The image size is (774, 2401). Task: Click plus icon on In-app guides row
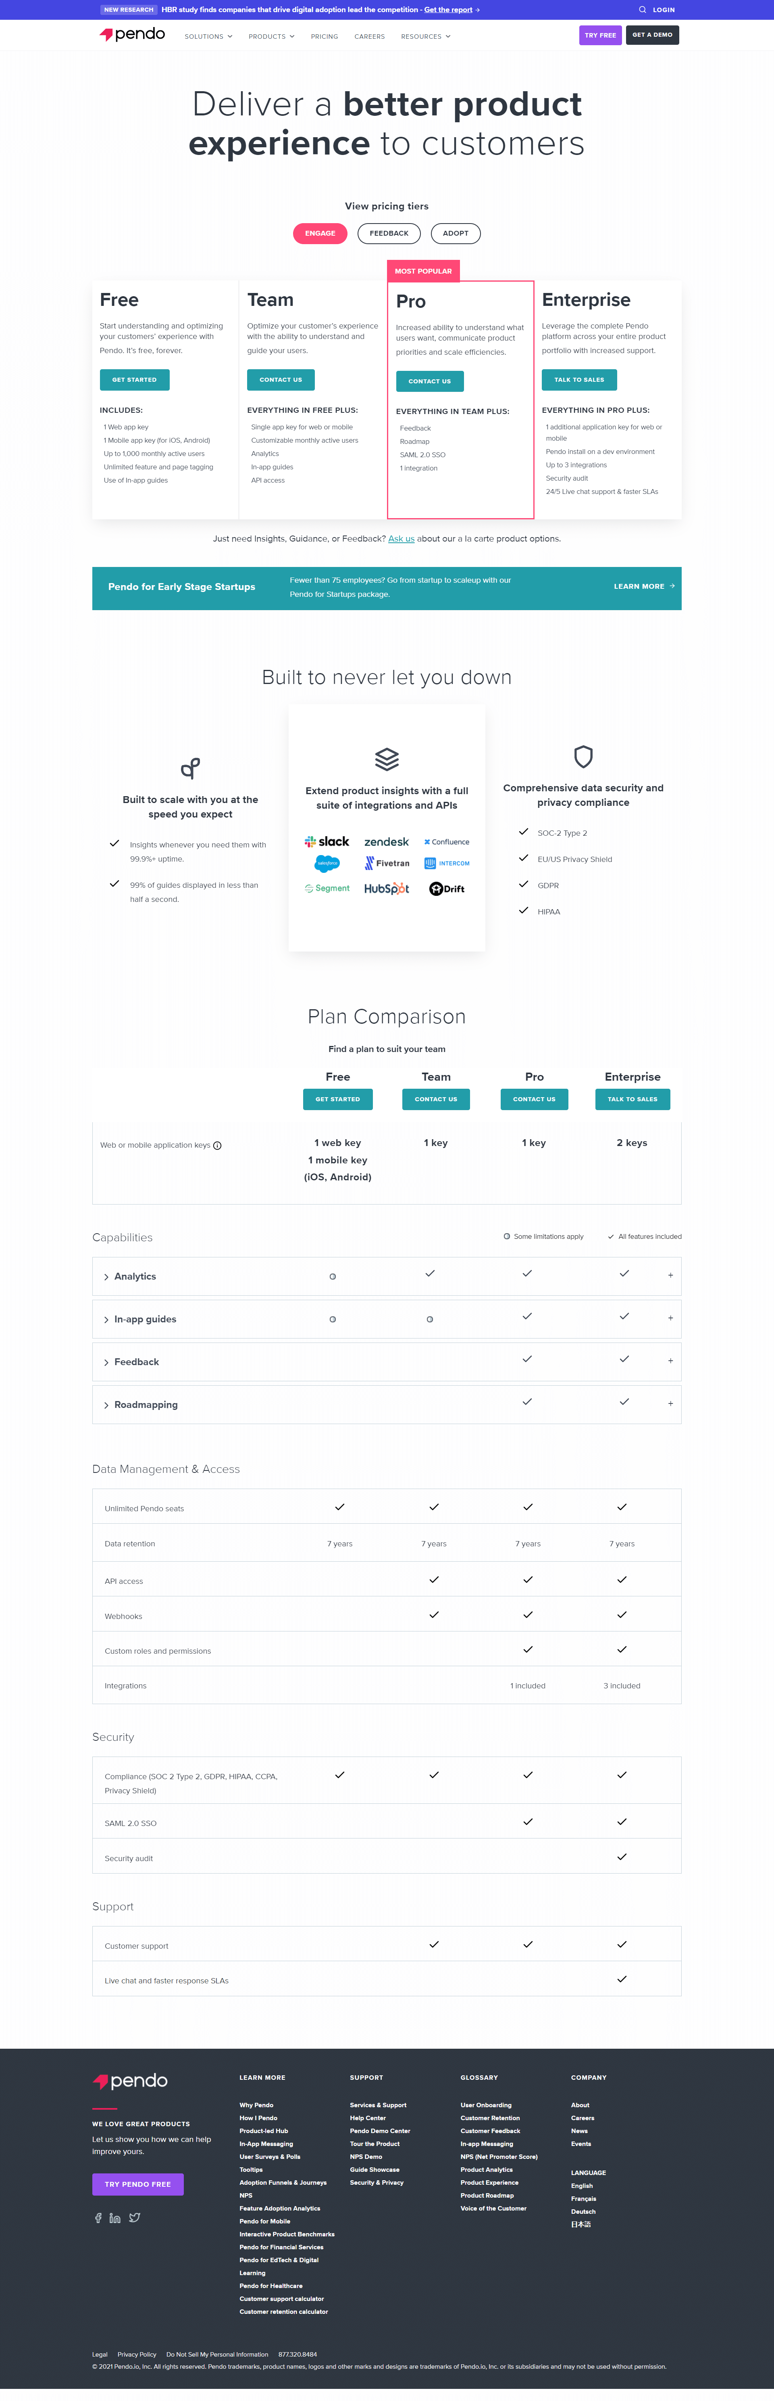[x=671, y=1317]
